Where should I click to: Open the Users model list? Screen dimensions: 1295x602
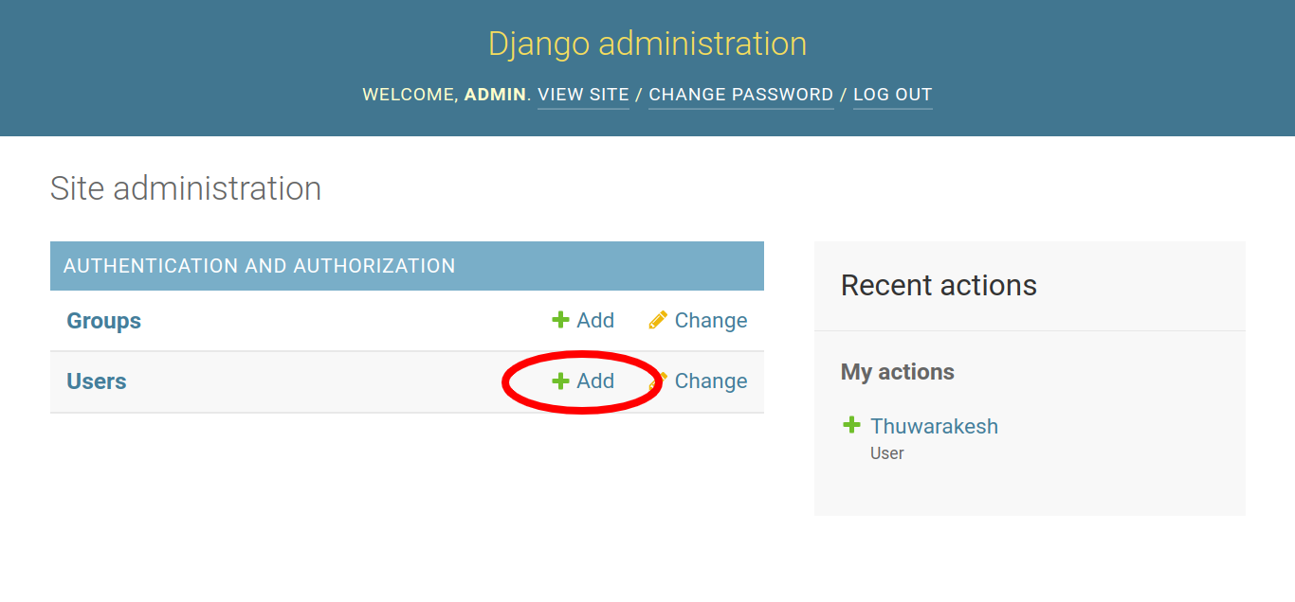coord(96,381)
